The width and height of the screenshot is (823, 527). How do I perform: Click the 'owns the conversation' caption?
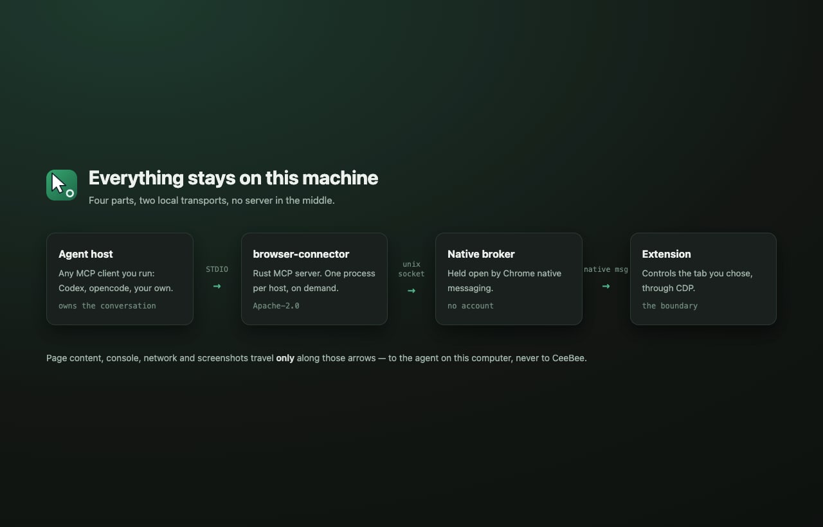[107, 306]
